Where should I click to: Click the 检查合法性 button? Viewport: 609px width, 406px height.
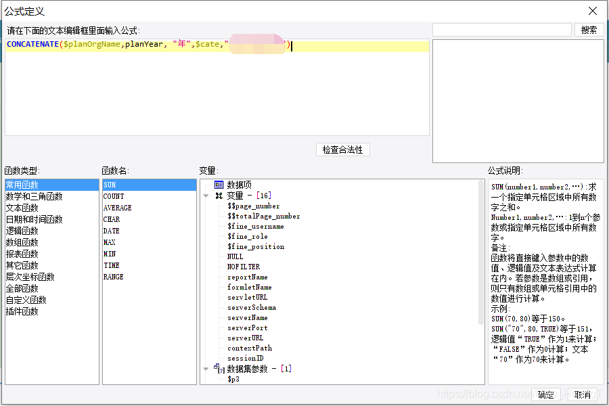342,150
